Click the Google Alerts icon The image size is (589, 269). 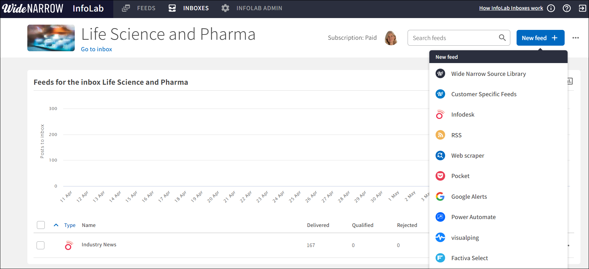tap(440, 196)
